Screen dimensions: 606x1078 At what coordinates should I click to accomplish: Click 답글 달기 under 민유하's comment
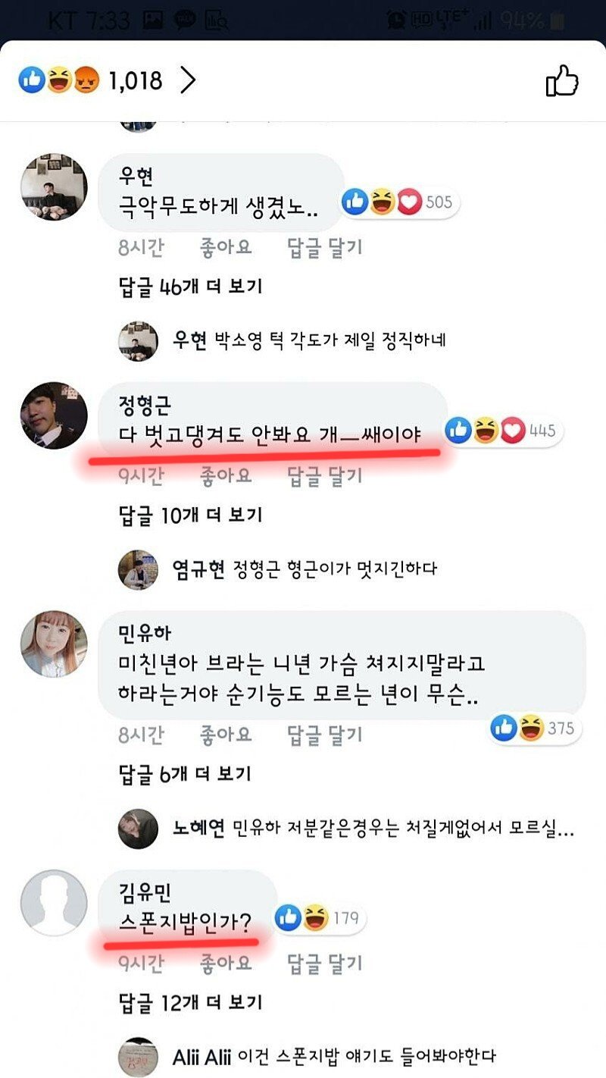point(325,735)
